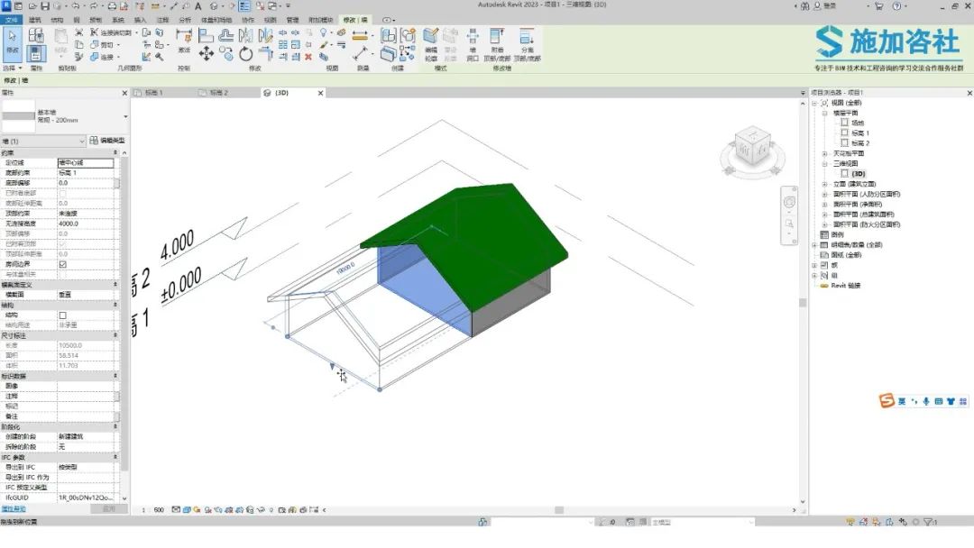Click the Save icon in quick access toolbar

(44, 5)
